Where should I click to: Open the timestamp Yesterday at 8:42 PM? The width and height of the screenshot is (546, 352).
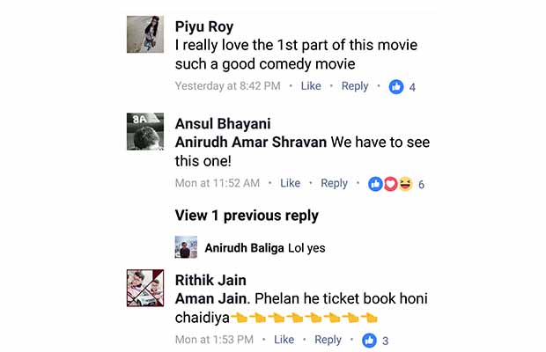click(x=228, y=86)
